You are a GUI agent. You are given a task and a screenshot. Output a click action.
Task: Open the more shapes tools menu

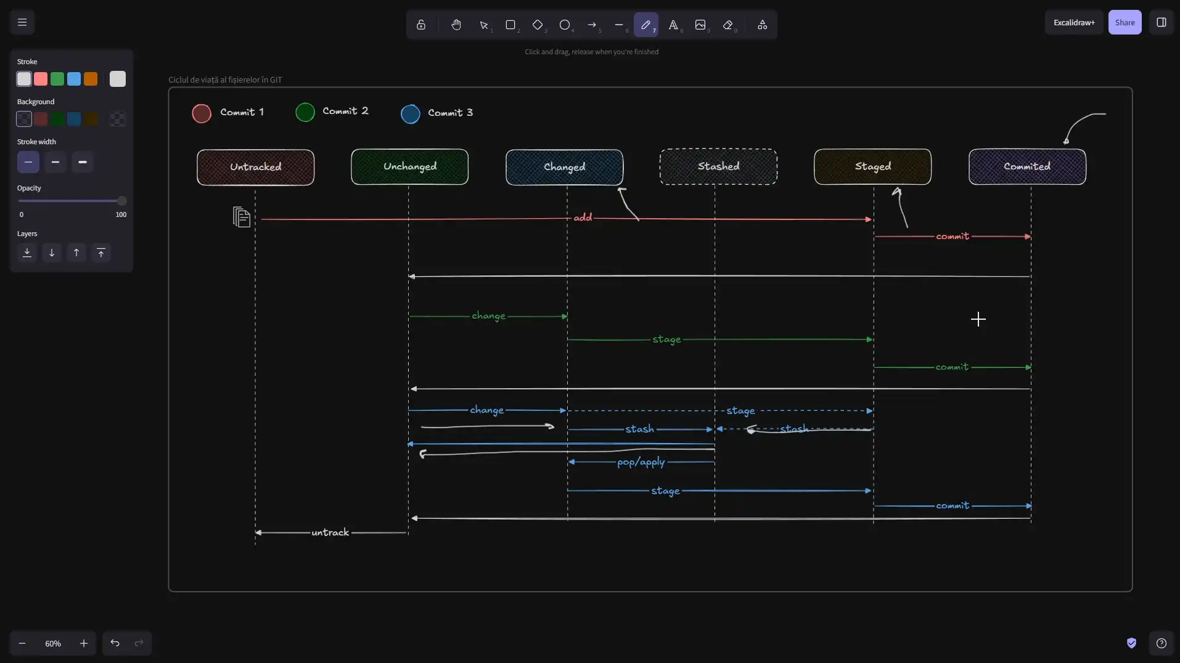763,25
